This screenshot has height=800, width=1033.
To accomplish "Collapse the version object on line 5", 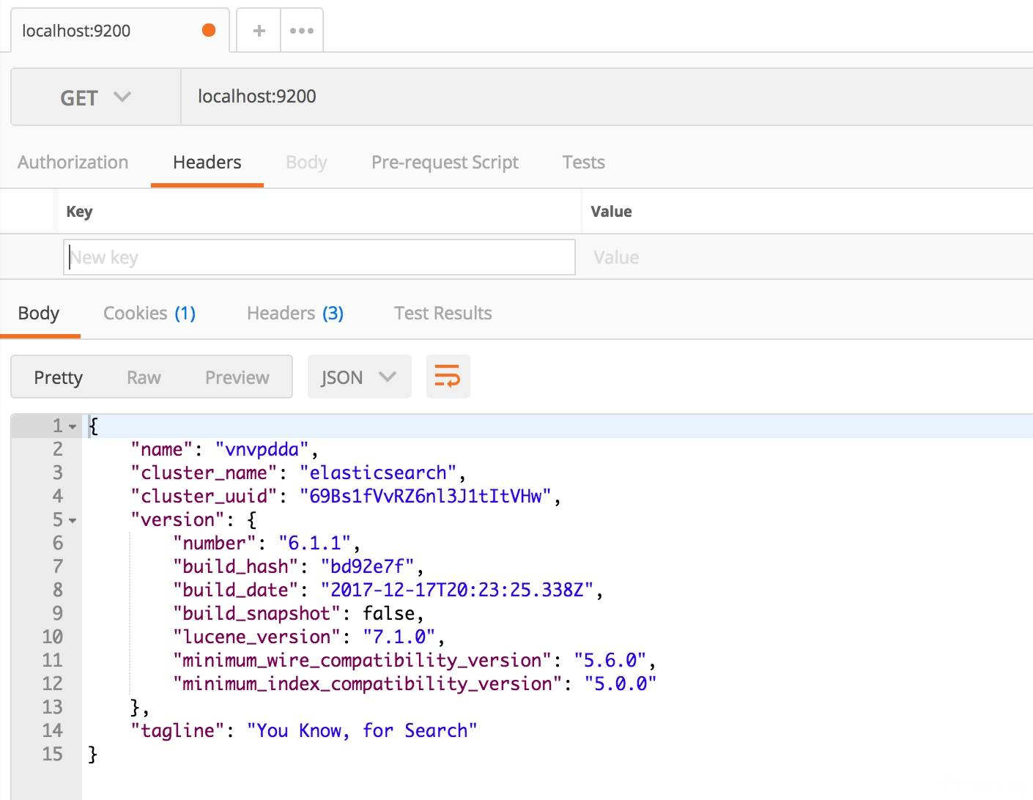I will click(73, 520).
